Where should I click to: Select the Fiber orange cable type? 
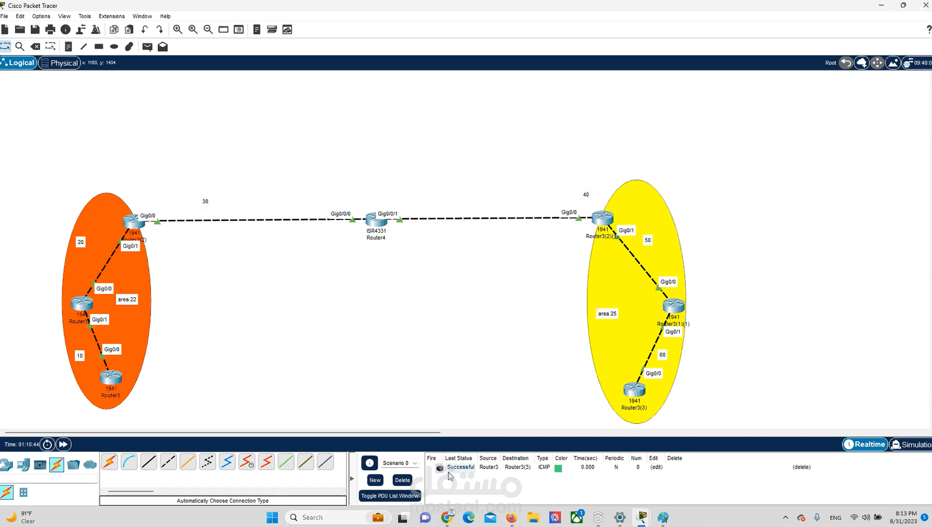(188, 462)
